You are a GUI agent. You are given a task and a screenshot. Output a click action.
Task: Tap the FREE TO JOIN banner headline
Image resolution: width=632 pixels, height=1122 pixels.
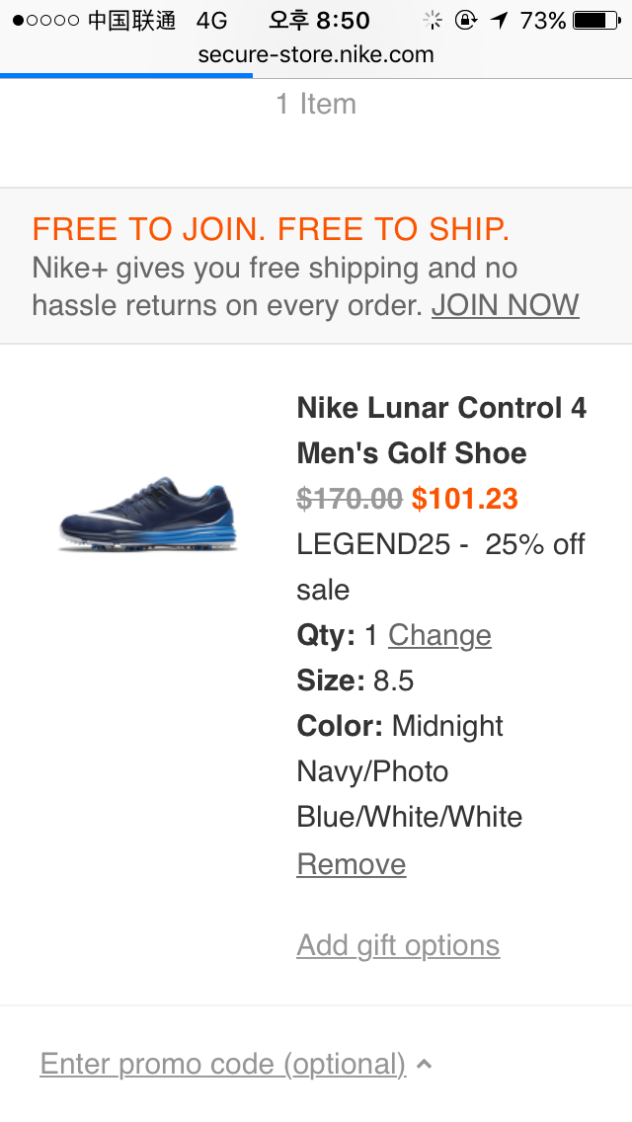[271, 229]
